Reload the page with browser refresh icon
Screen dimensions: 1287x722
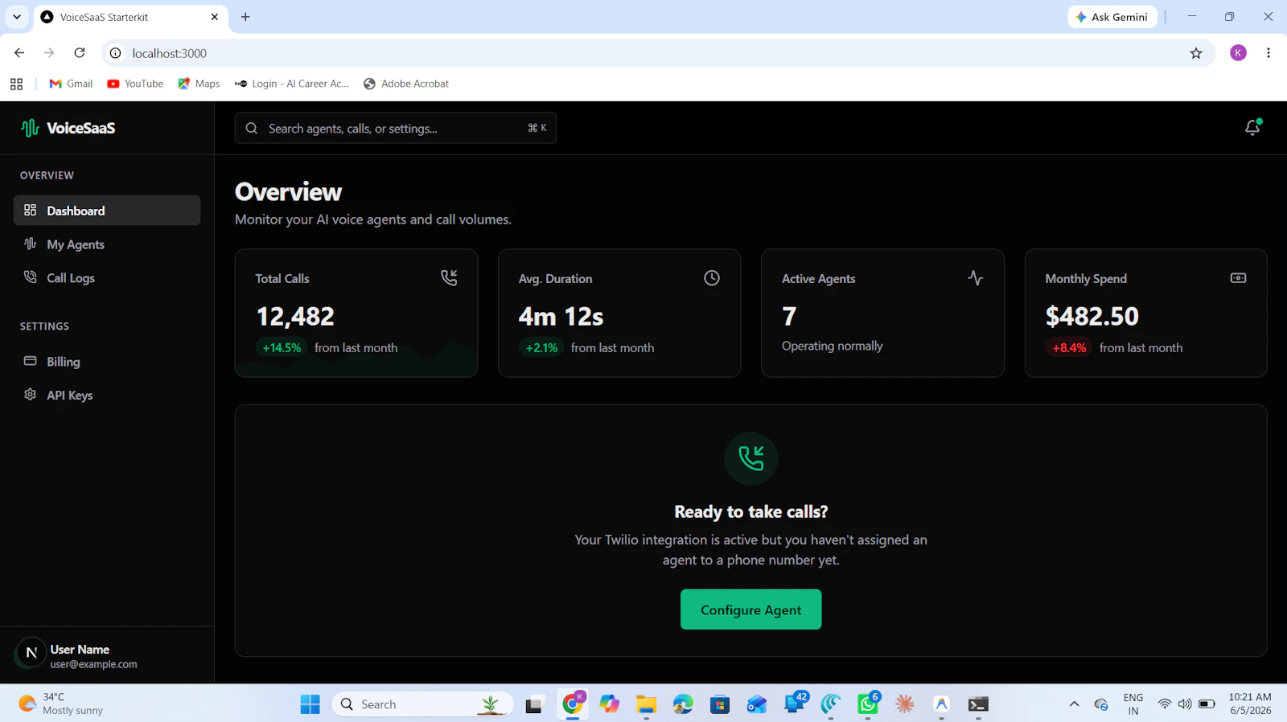(x=80, y=53)
